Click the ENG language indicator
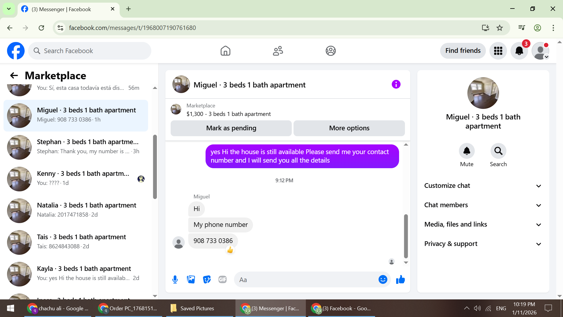This screenshot has width=563, height=317. click(501, 308)
